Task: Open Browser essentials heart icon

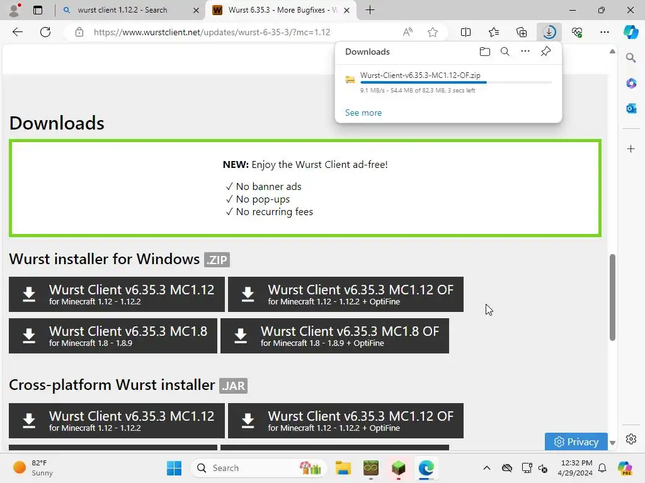Action: point(577,32)
